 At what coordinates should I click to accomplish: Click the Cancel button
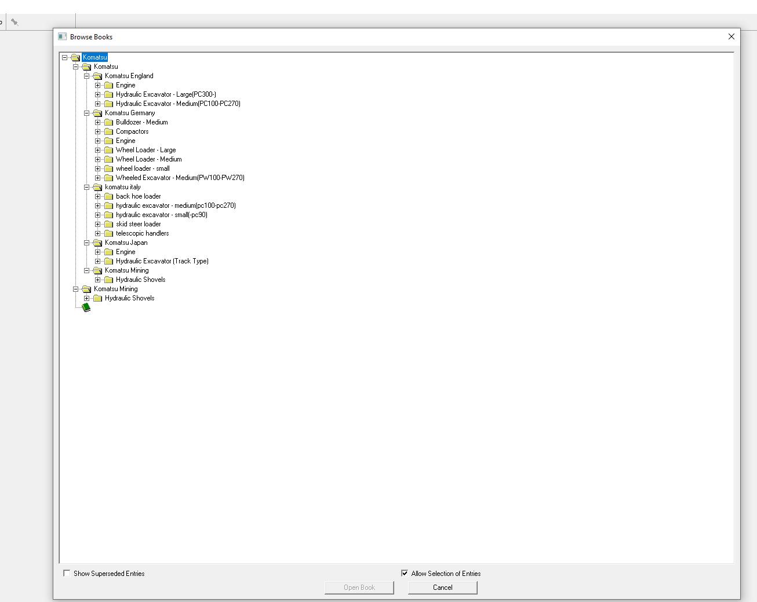(x=443, y=587)
